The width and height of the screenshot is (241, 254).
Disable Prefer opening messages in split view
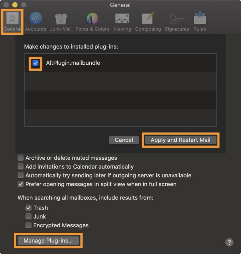[x=21, y=184]
